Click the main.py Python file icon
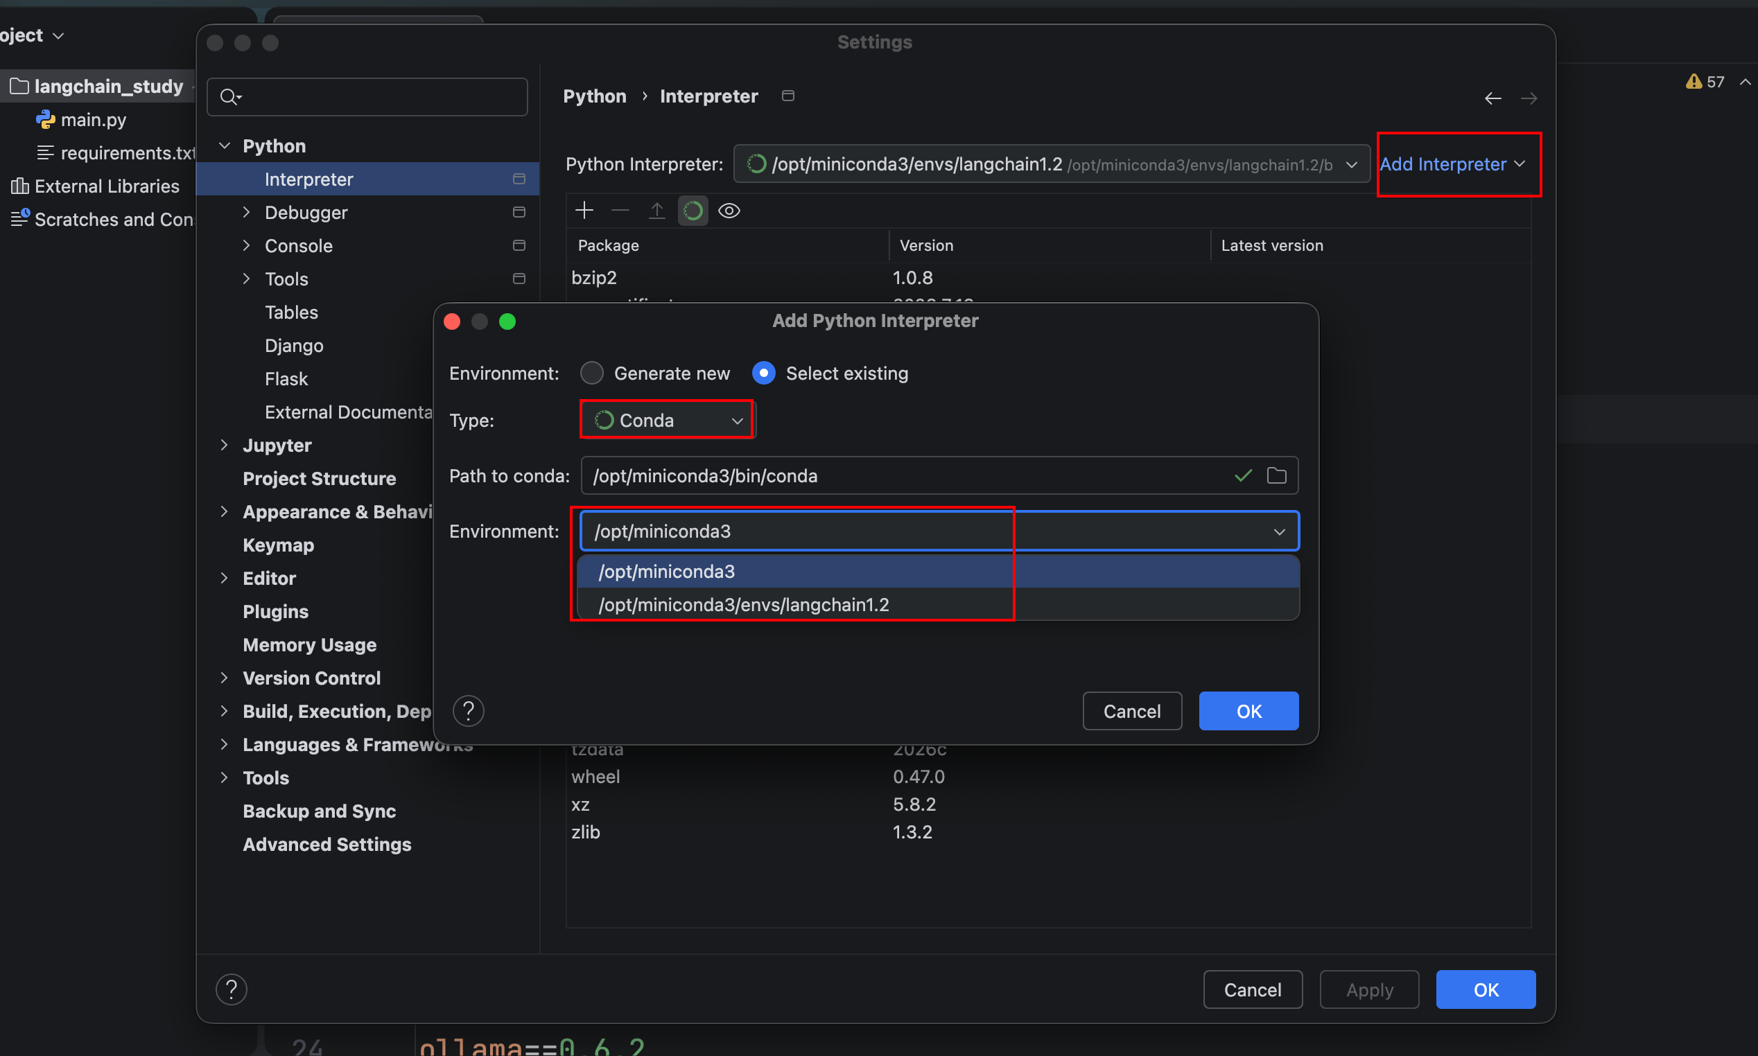This screenshot has height=1056, width=1758. pyautogui.click(x=46, y=120)
